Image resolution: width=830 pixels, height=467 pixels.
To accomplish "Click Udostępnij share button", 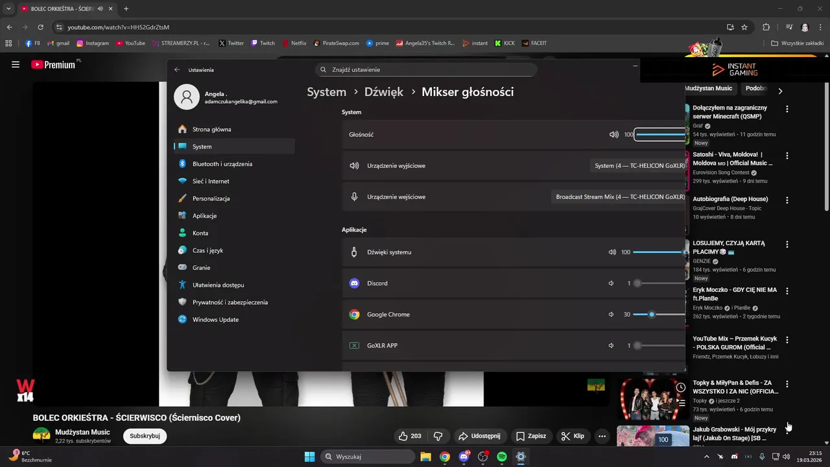I will (479, 436).
